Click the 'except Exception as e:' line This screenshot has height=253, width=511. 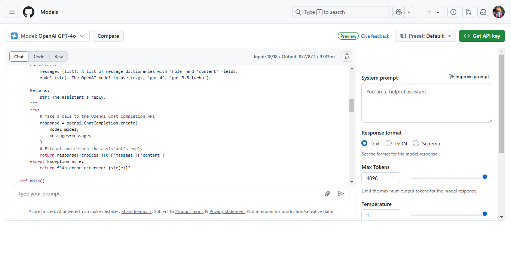57,161
